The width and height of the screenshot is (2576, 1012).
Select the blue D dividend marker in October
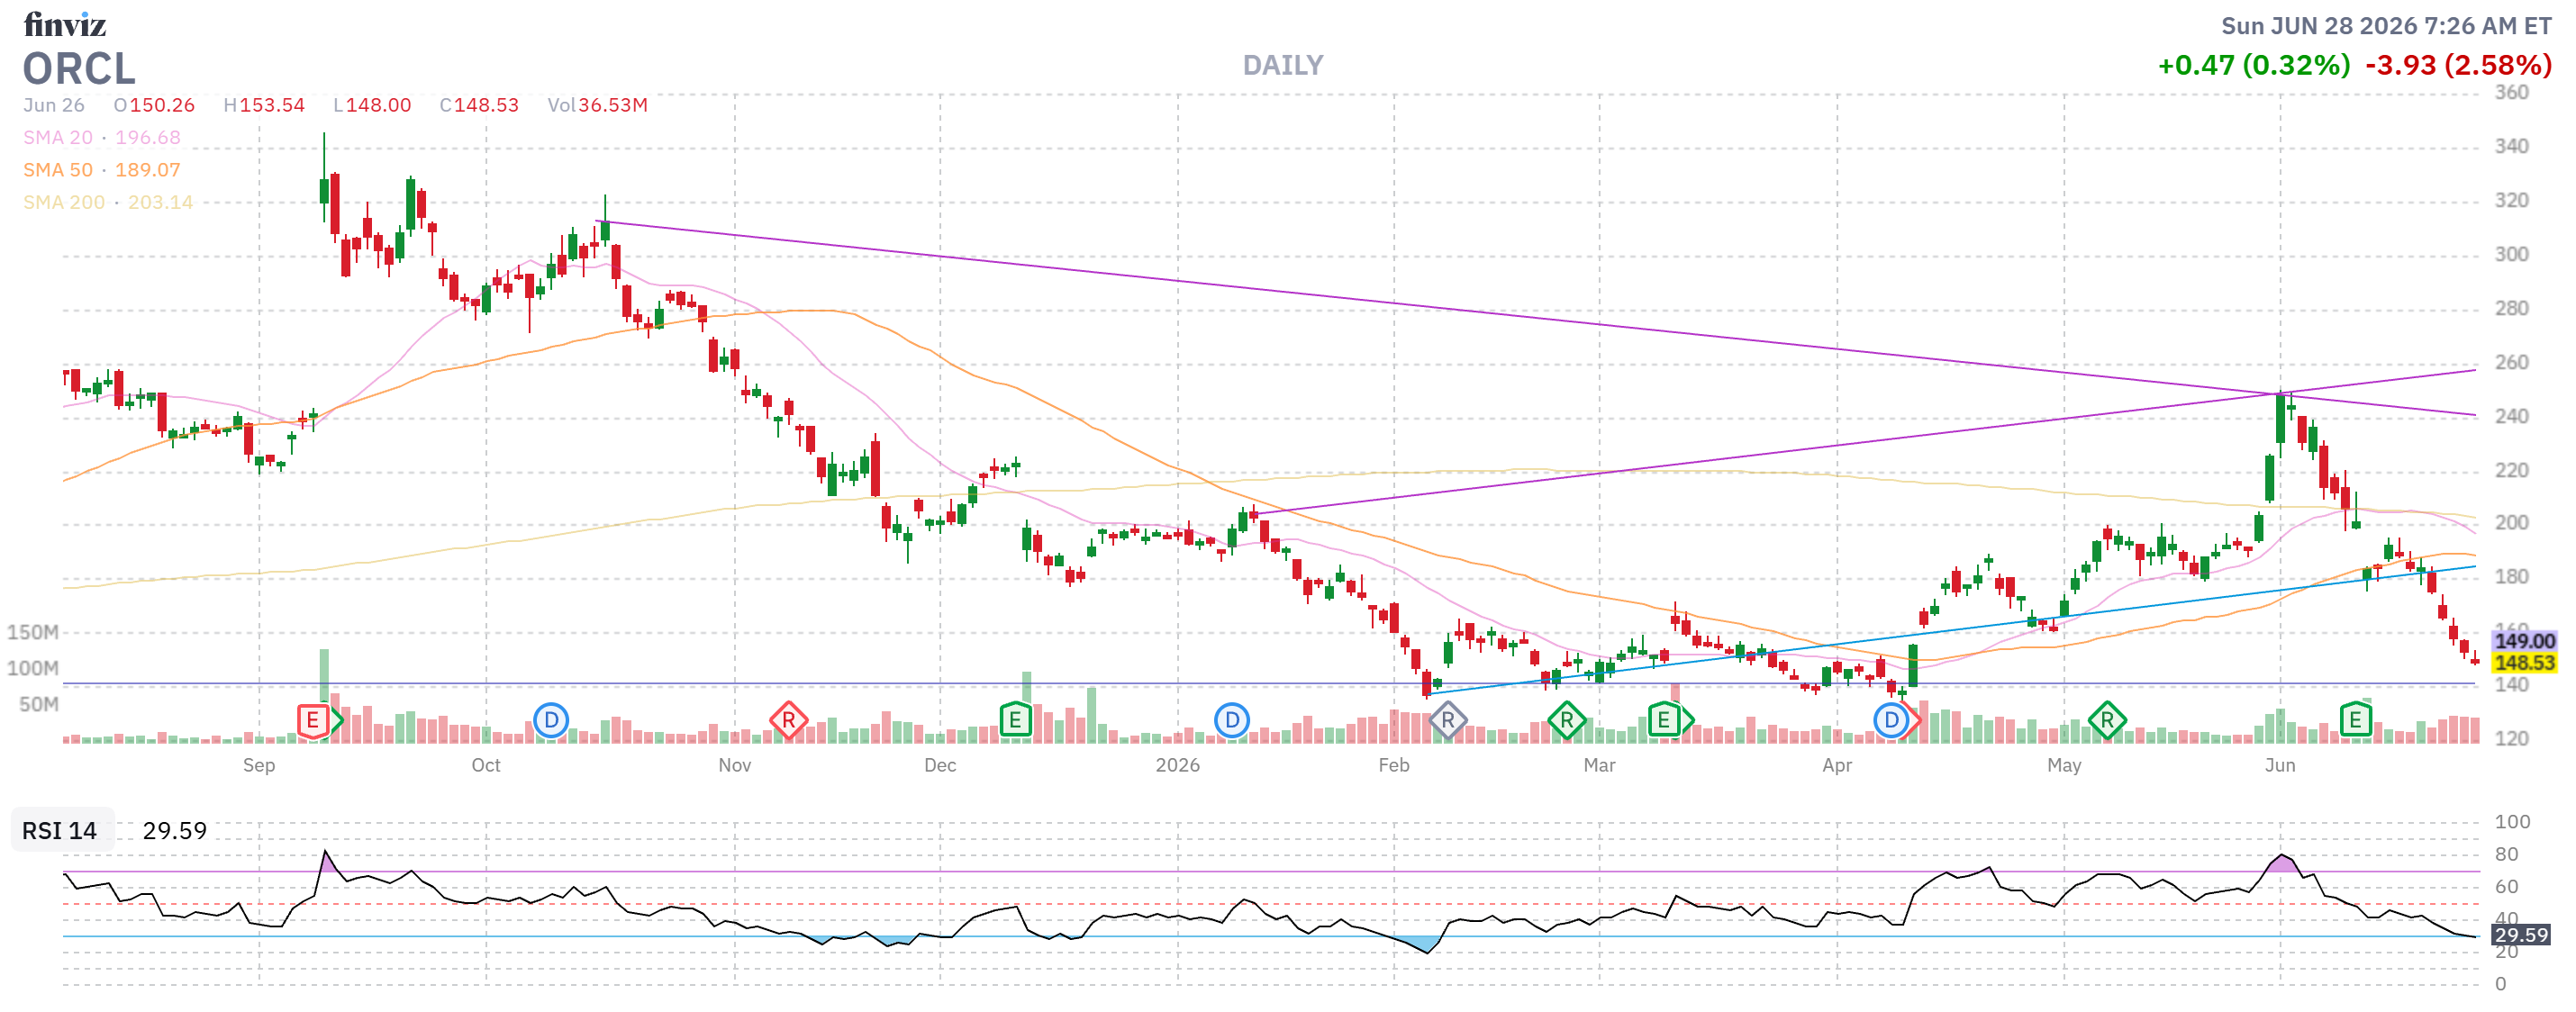(x=551, y=720)
